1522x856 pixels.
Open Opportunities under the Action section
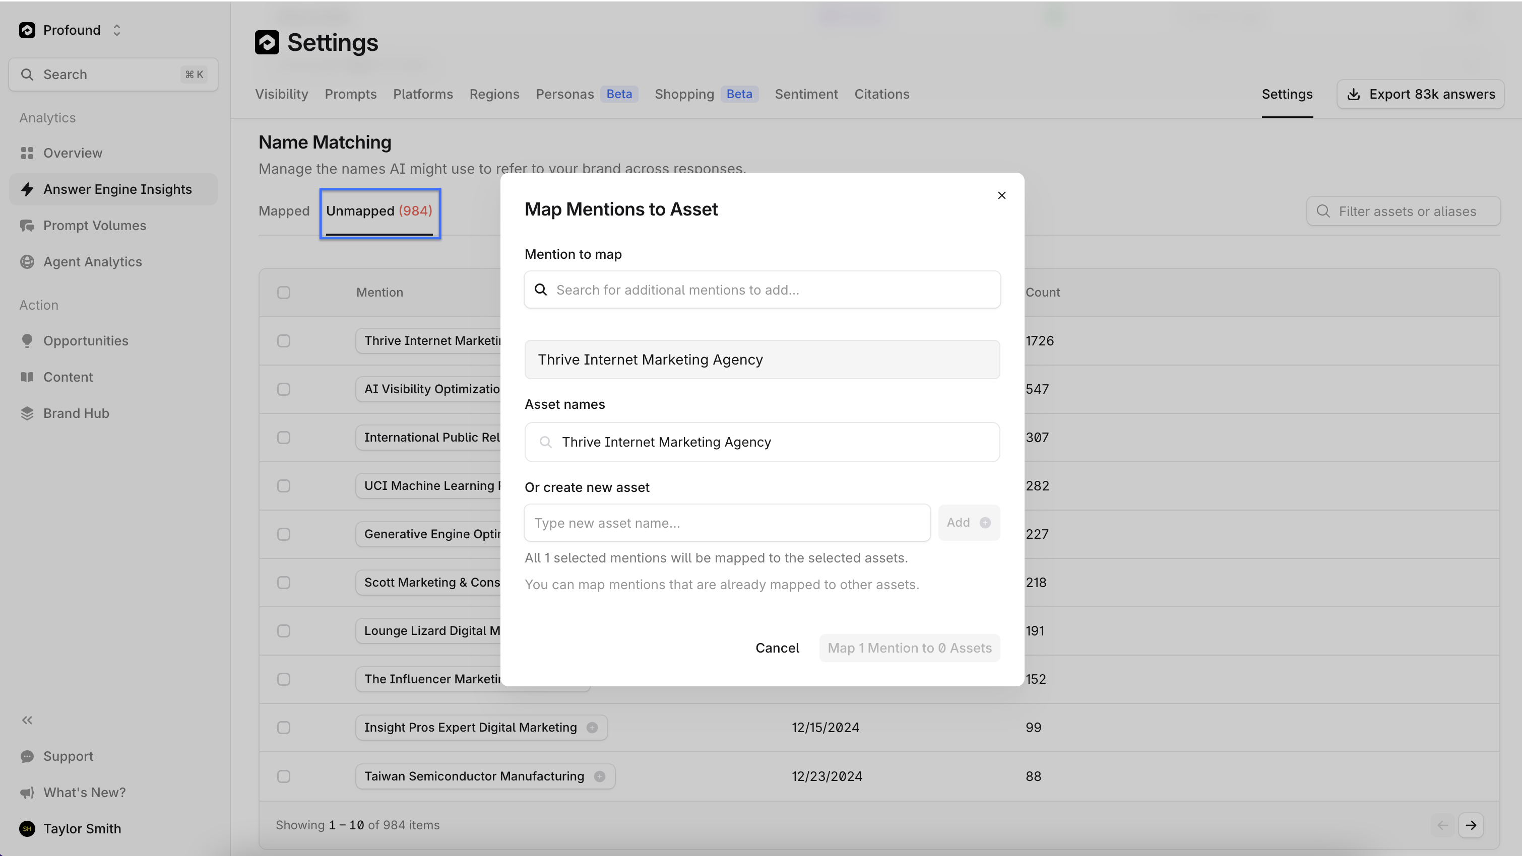pyautogui.click(x=86, y=340)
